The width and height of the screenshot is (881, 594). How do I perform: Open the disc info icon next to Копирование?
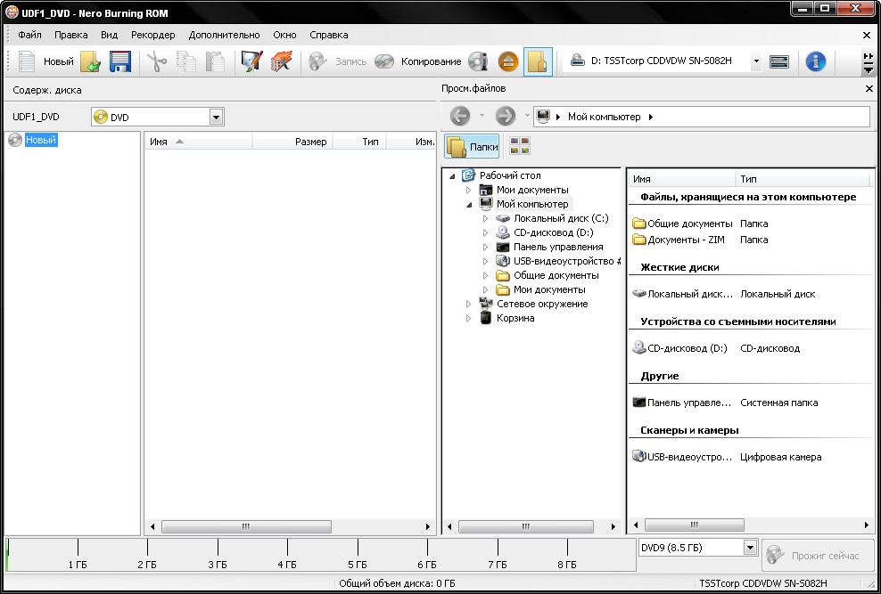[x=479, y=61]
